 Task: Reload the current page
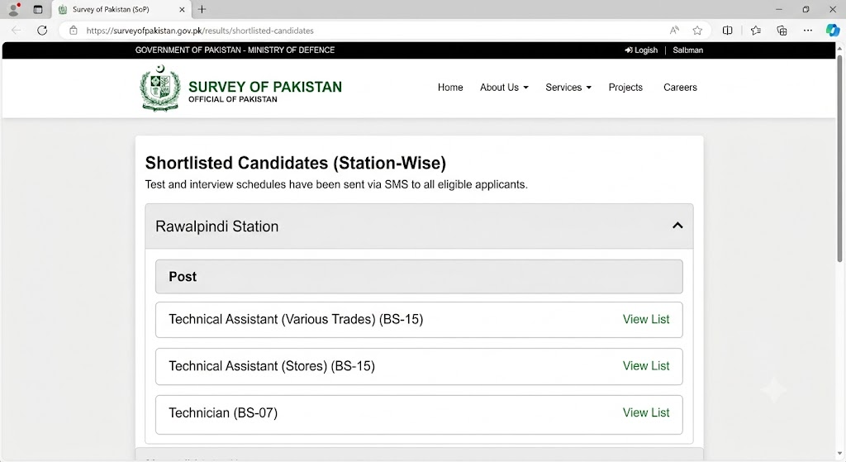pyautogui.click(x=42, y=31)
